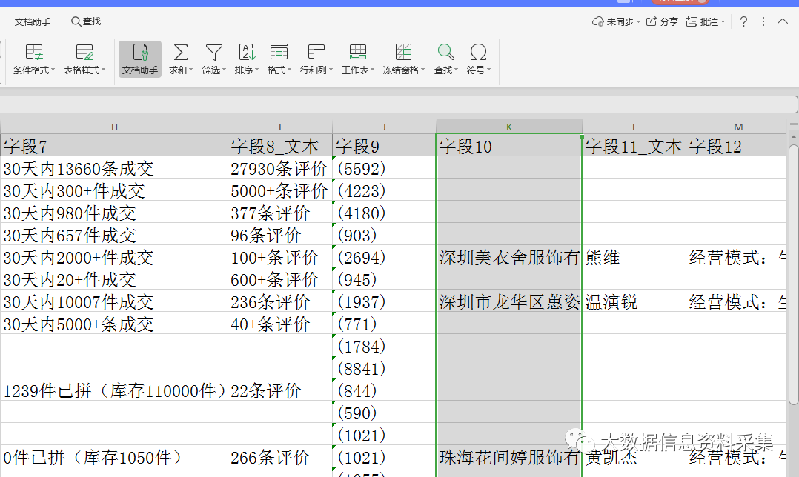799x477 pixels.
Task: Expand the 工作表 dropdown arrow
Action: click(373, 70)
